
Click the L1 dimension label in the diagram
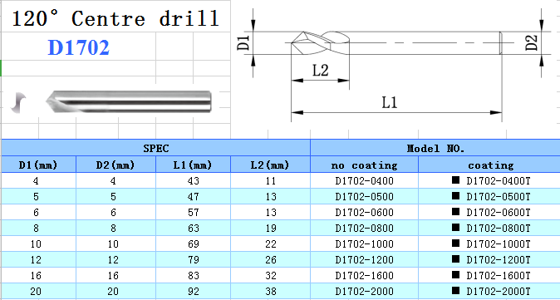pos(390,103)
